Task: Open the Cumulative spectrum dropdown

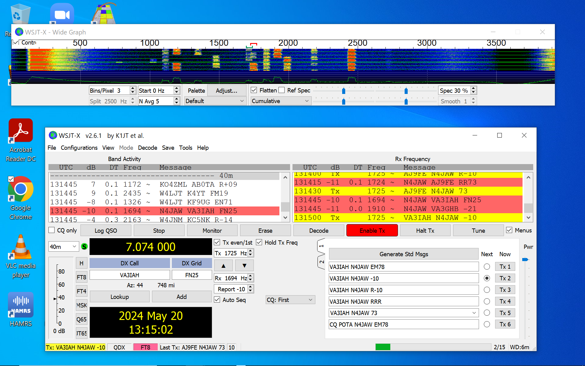Action: [281, 101]
